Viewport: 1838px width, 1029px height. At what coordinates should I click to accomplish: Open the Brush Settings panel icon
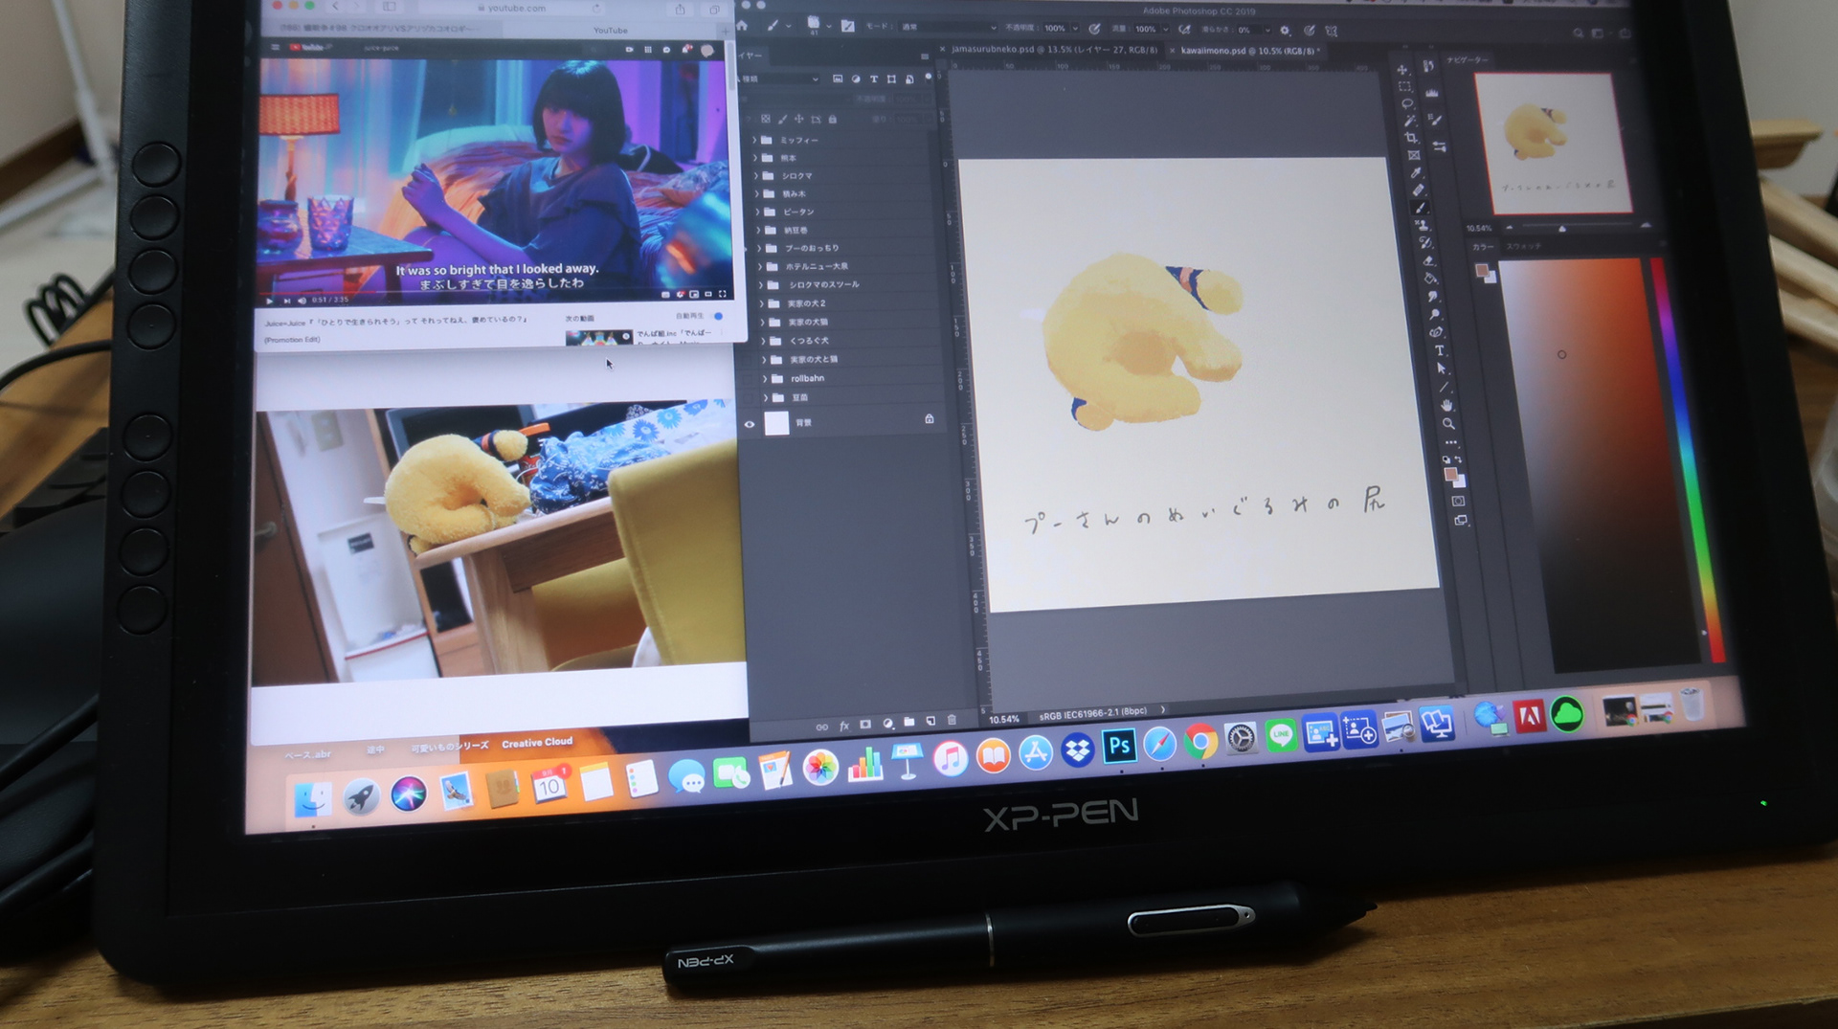1434,119
